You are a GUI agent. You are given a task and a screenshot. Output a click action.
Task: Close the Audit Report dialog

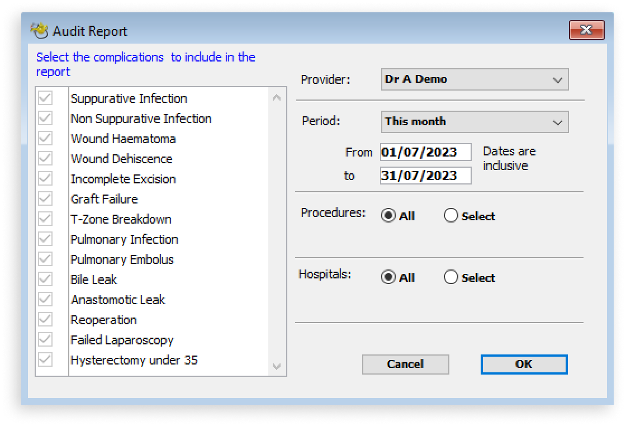(586, 30)
